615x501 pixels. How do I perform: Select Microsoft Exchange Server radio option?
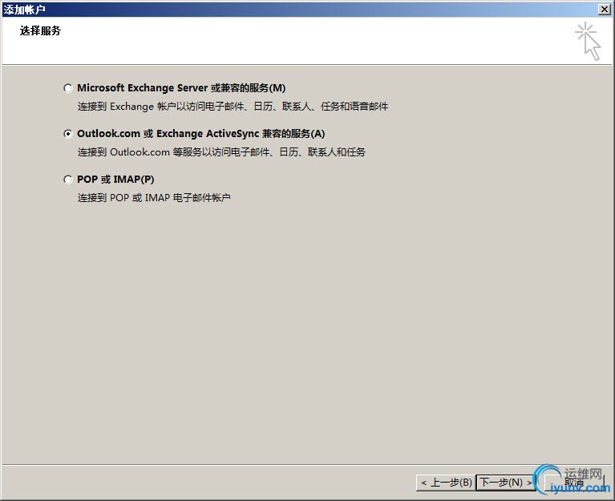click(68, 88)
